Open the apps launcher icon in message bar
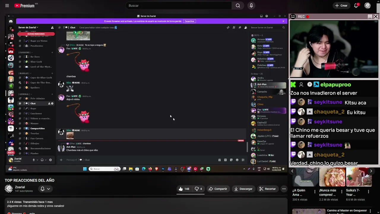This screenshot has height=214, width=380. tap(243, 160)
